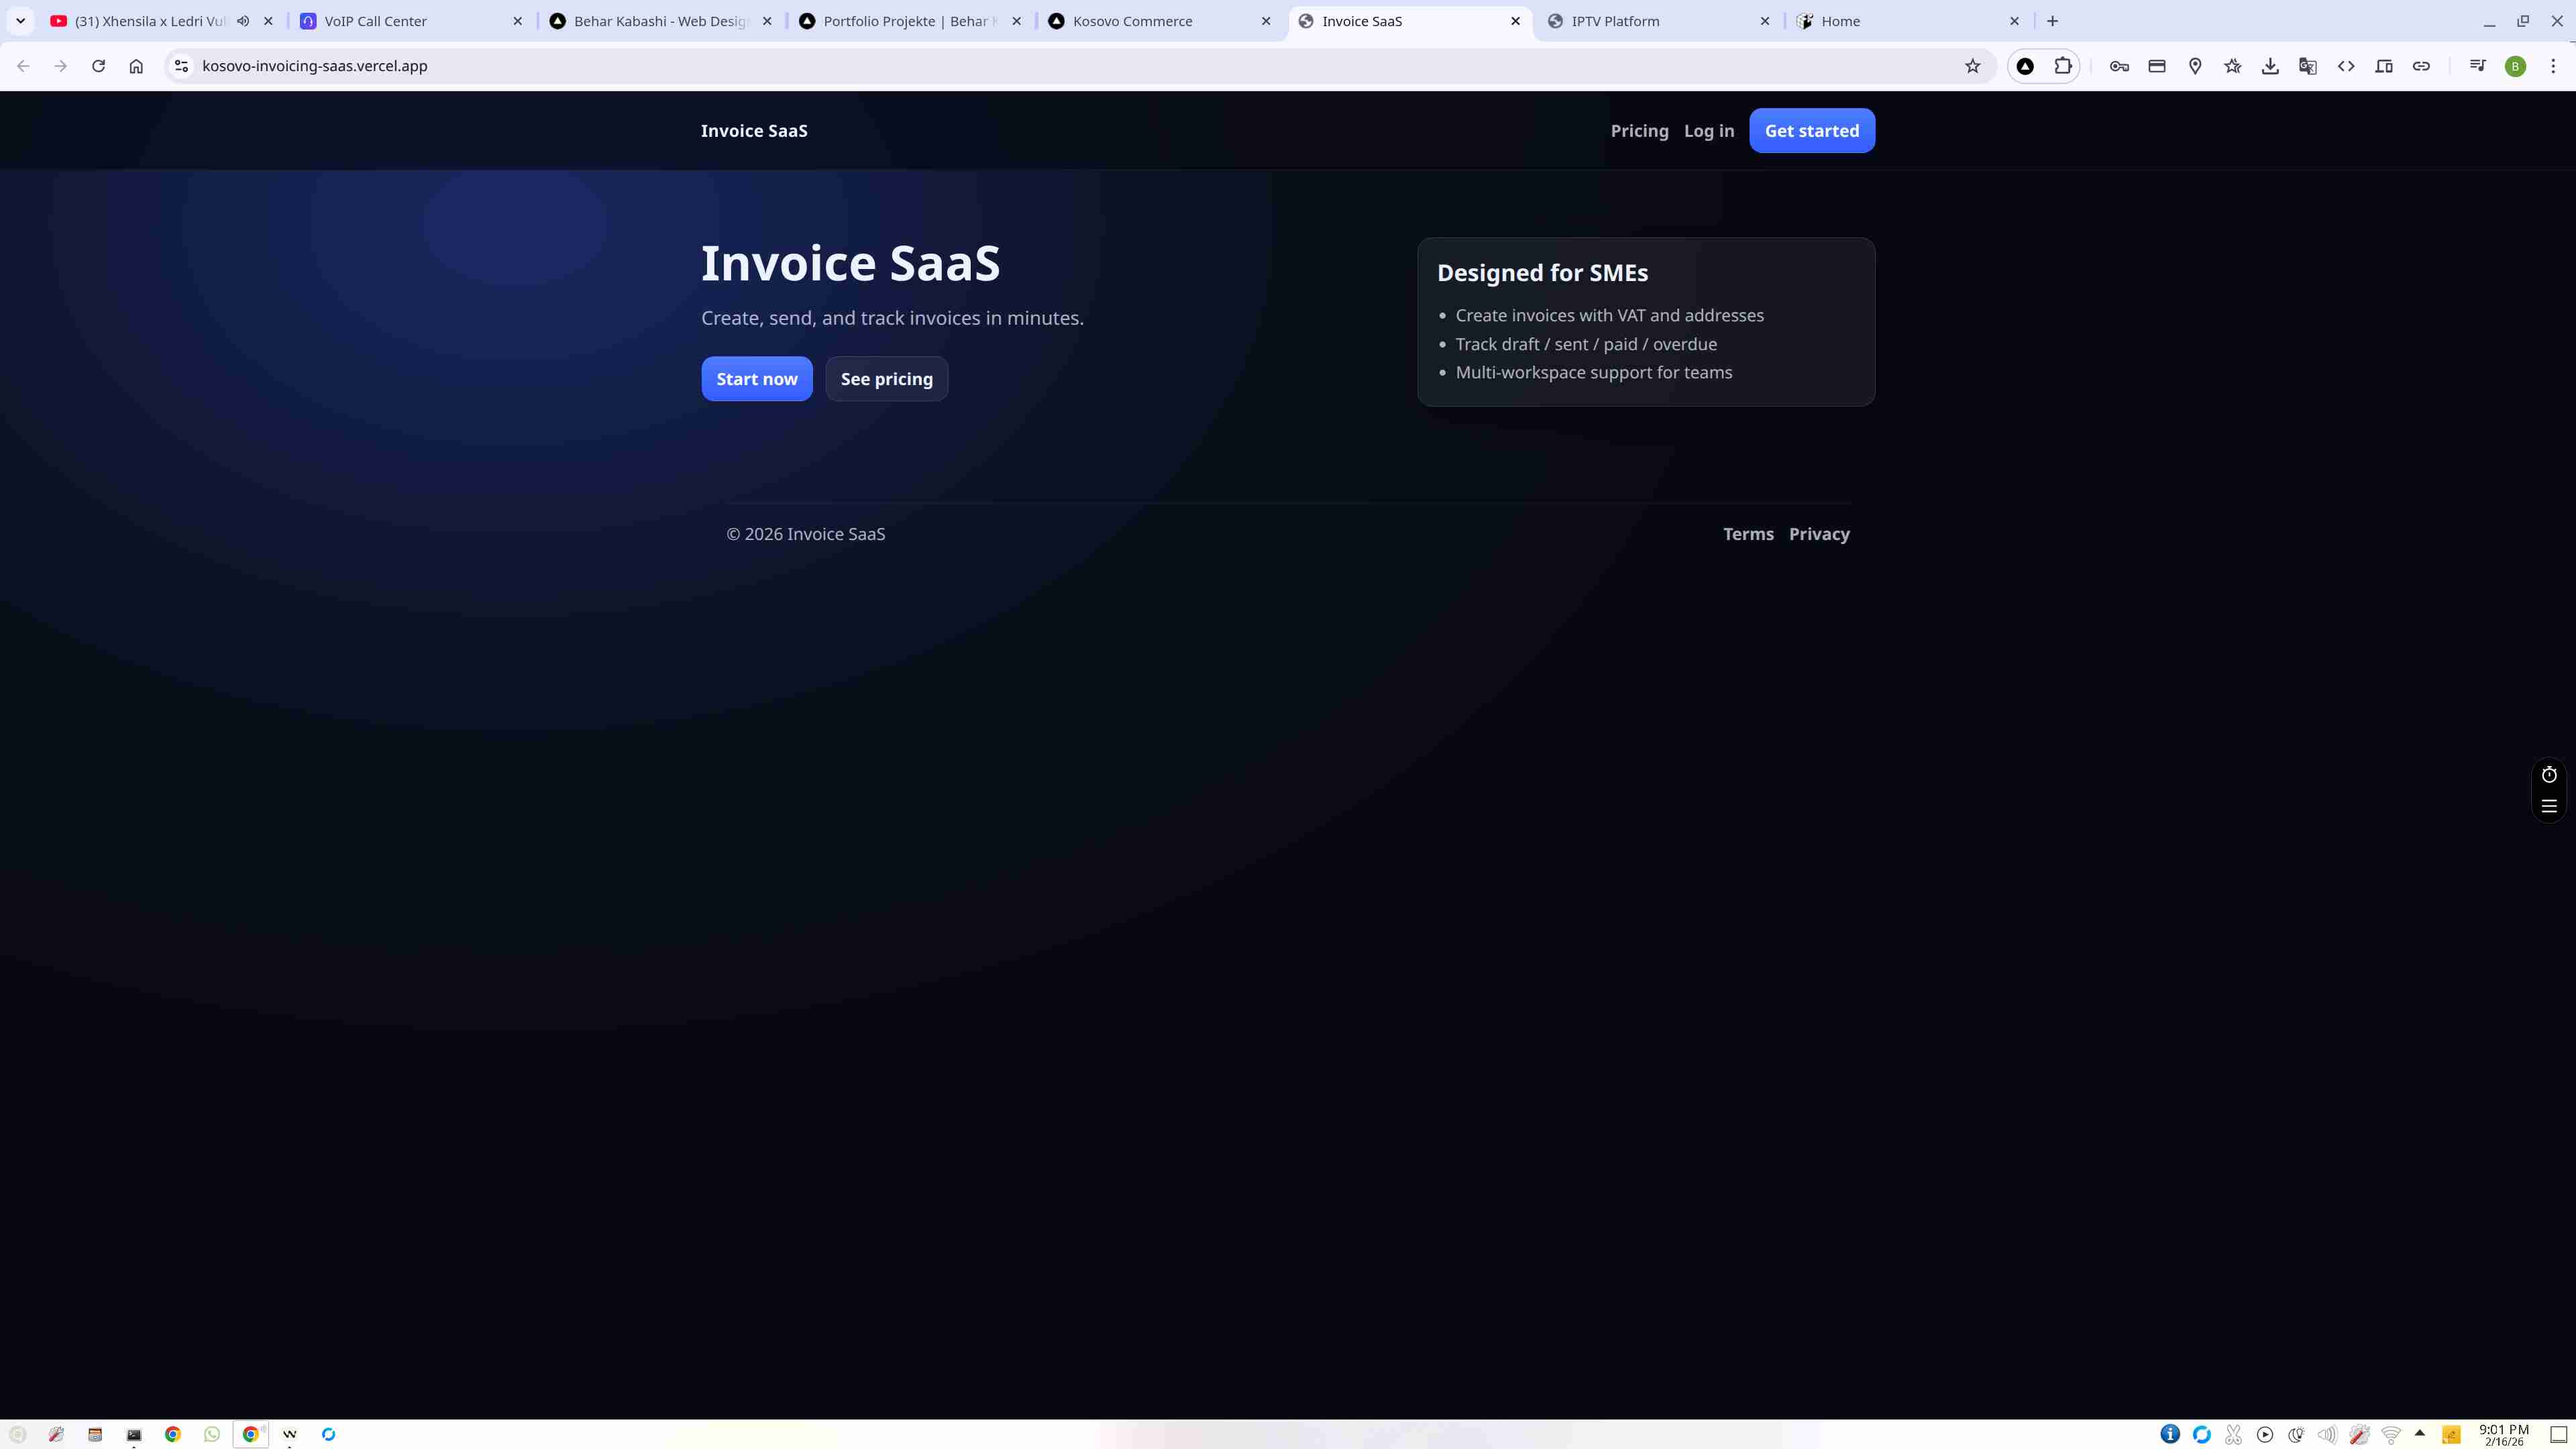
Task: Switch to Behar Kabashi - Web Design tab
Action: click(660, 21)
